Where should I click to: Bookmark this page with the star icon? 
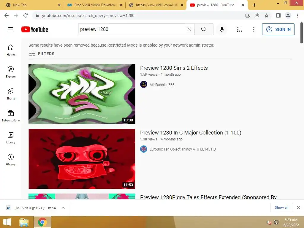pyautogui.click(x=267, y=15)
